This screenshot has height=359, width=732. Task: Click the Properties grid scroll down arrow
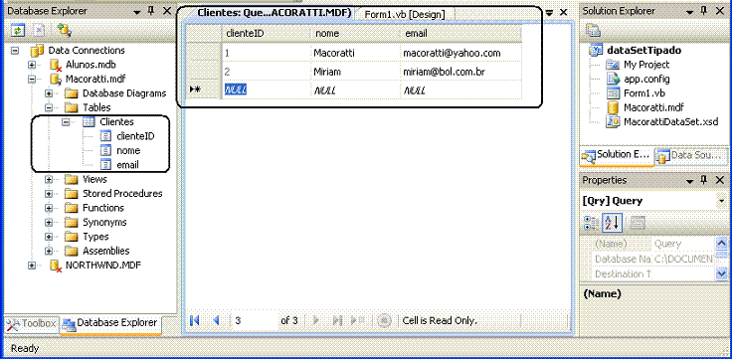click(721, 274)
